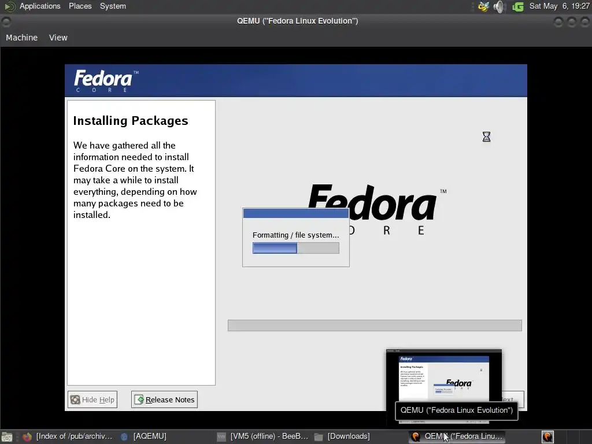The image size is (592, 444).
Task: Click the window menu button at titlebar left
Action: 6,21
